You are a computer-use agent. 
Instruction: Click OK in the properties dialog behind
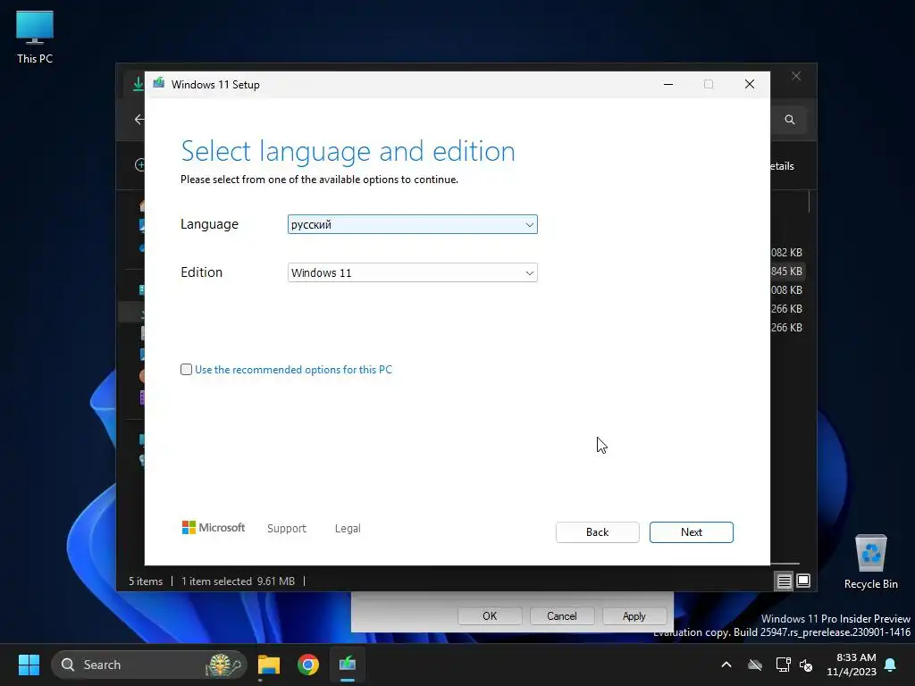[490, 616]
